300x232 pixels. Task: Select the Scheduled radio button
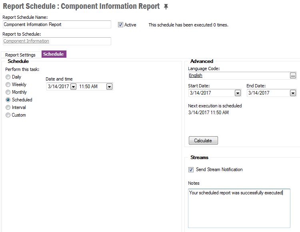click(8, 100)
